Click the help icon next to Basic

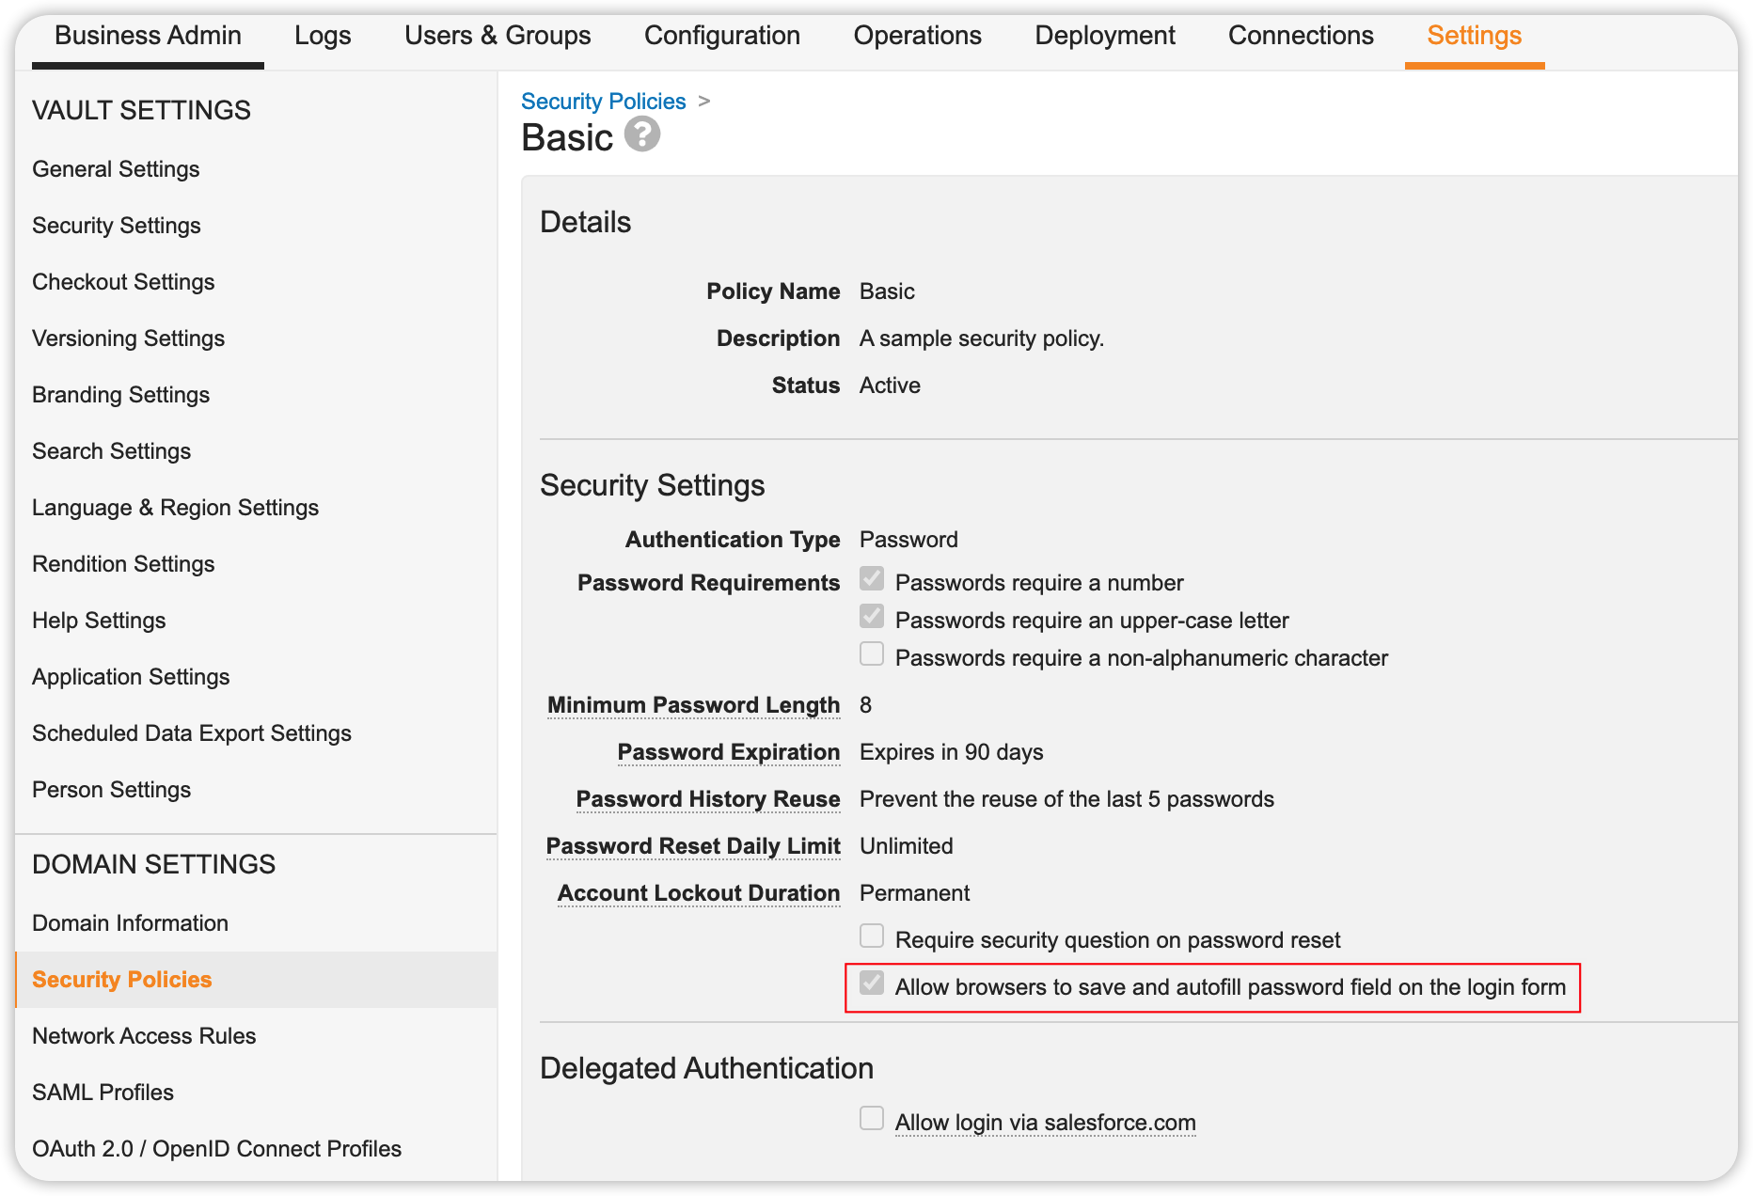coord(642,136)
